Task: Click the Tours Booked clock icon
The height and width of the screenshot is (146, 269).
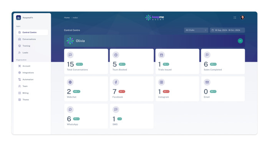Action: coord(116,55)
